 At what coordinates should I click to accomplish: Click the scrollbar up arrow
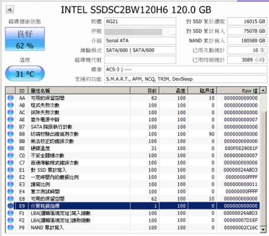point(263,90)
